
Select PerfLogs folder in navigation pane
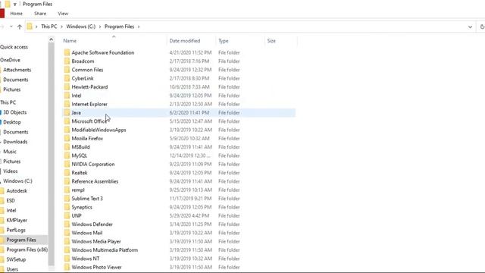(x=16, y=230)
